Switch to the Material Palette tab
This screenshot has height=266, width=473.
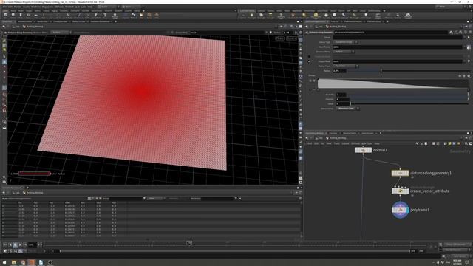pyautogui.click(x=350, y=133)
